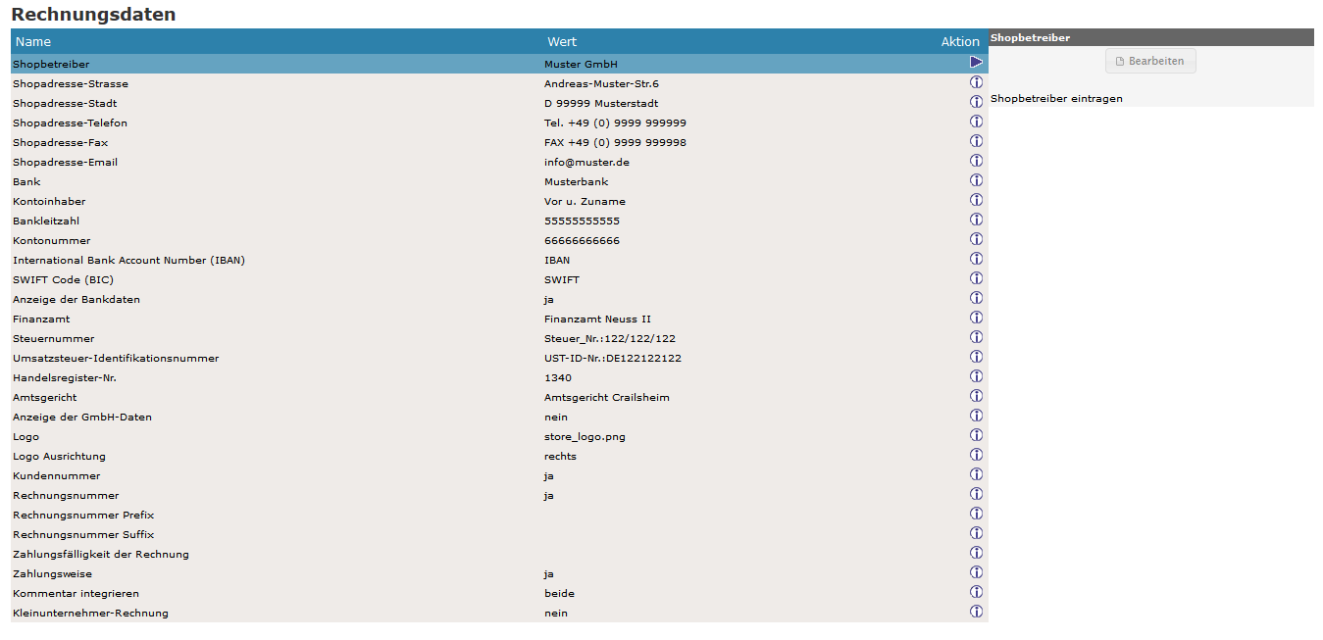Image resolution: width=1323 pixels, height=640 pixels.
Task: Open info icon for Amtsgericht row
Action: [x=976, y=396]
